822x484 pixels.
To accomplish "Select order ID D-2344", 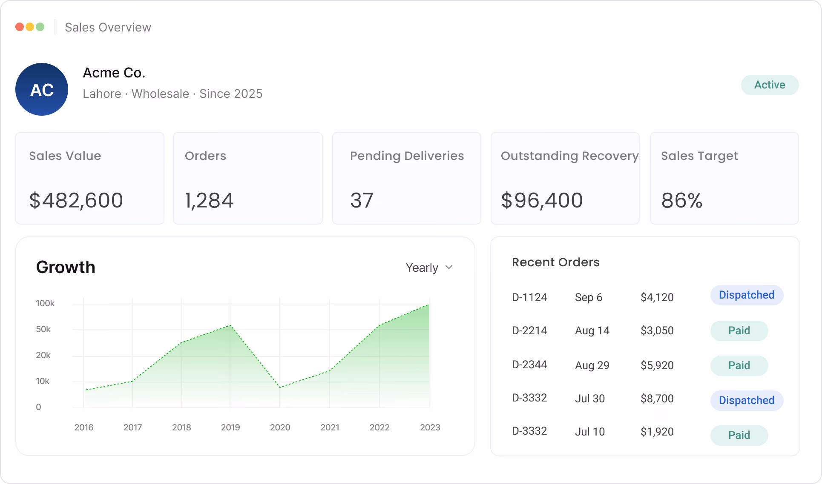I will [x=529, y=364].
